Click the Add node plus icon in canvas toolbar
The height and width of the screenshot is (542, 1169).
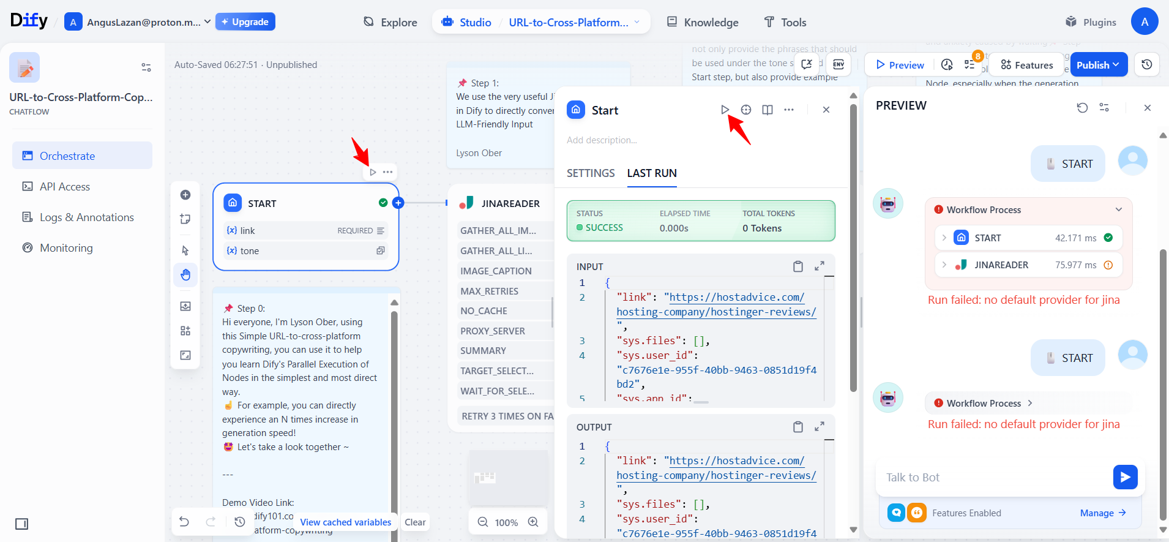coord(185,195)
